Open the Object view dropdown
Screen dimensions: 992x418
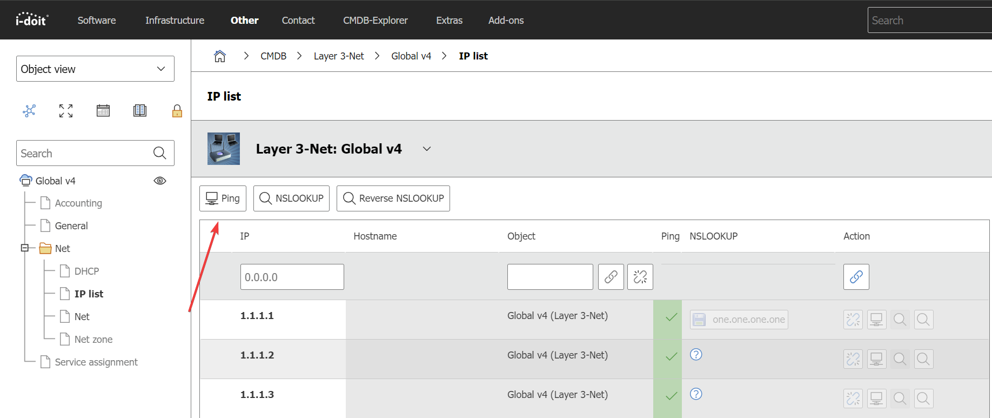pos(95,69)
